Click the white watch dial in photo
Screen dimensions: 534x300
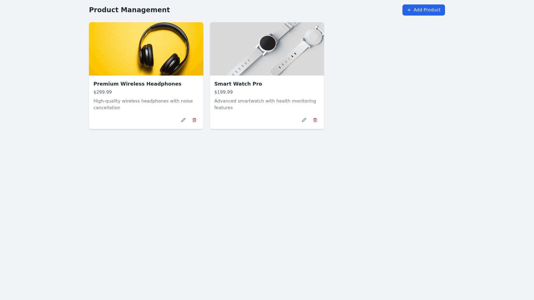pos(313,36)
